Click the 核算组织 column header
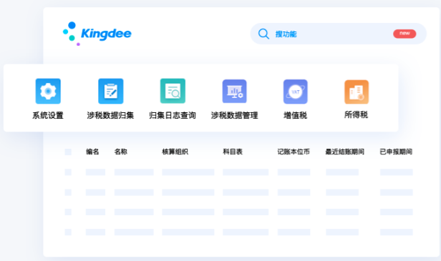Viewport: 441px width, 261px height. 175,152
